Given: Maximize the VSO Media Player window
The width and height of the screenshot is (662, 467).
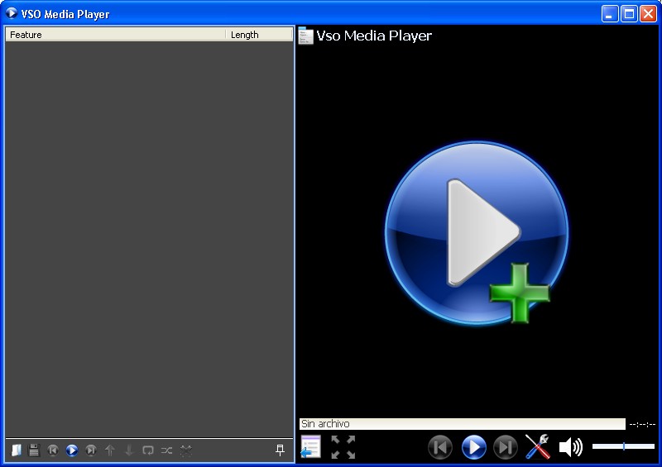Looking at the screenshot, I should [629, 14].
